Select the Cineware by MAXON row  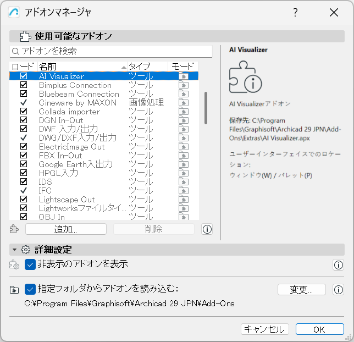(104, 103)
